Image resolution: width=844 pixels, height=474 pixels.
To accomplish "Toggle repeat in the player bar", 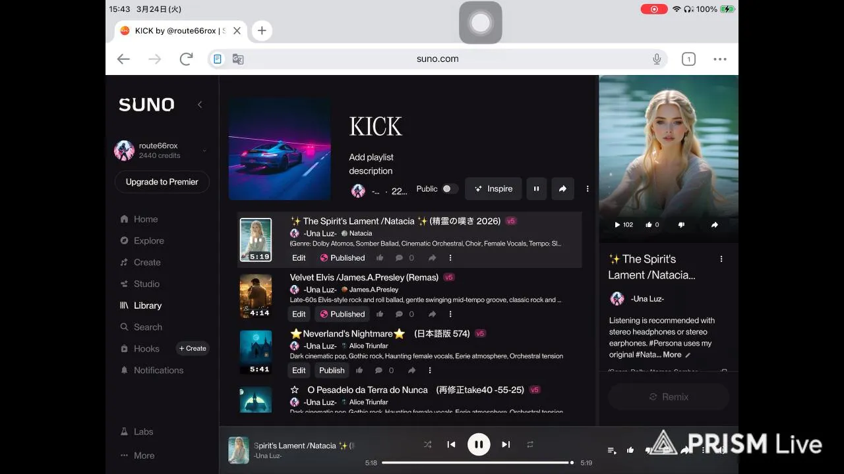I will (529, 444).
